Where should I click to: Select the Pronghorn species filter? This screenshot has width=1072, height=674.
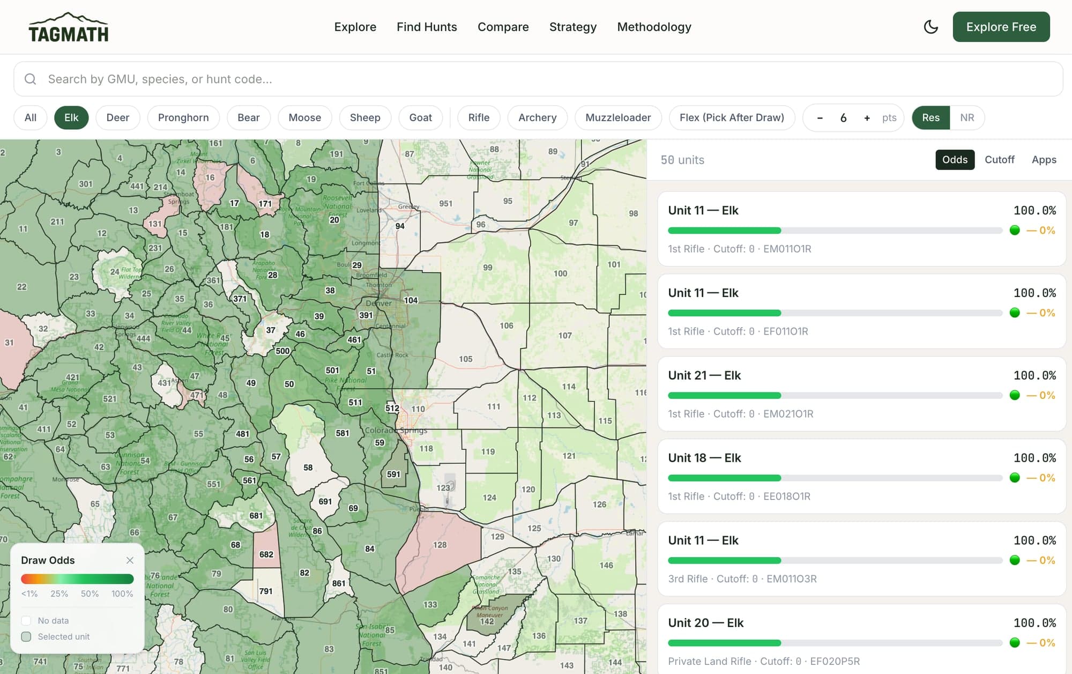coord(183,117)
